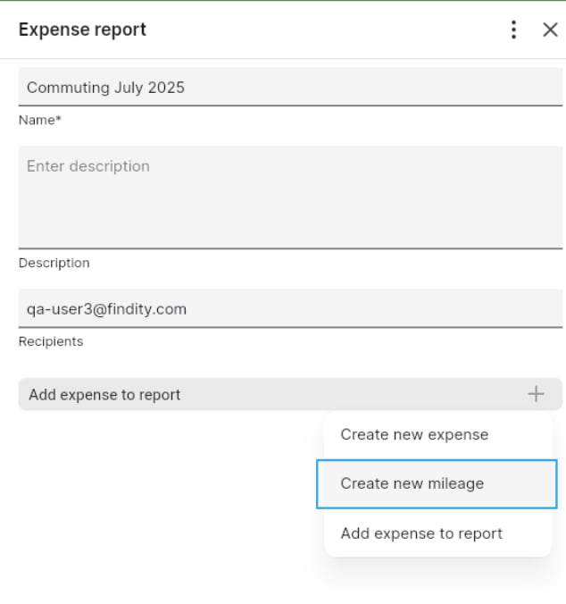Image resolution: width=566 pixels, height=604 pixels.
Task: Select the highlighted Create new mileage option
Action: click(437, 483)
